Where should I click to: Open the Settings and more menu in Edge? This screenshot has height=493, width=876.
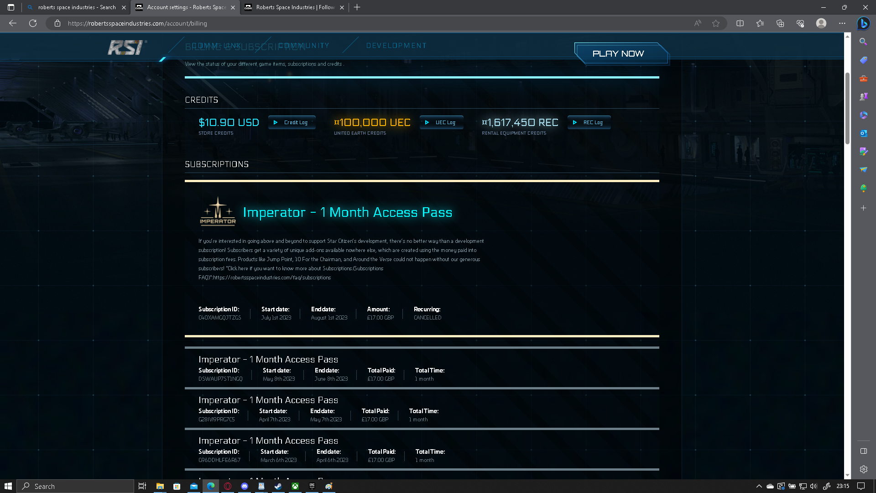[842, 23]
